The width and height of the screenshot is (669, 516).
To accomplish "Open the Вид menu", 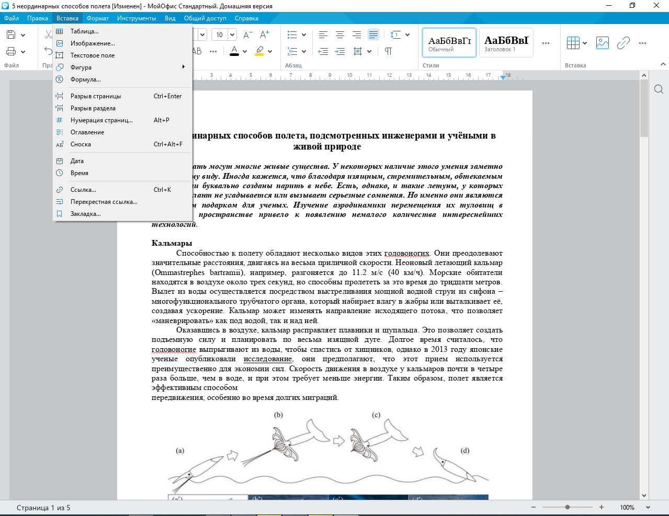I will click(170, 18).
